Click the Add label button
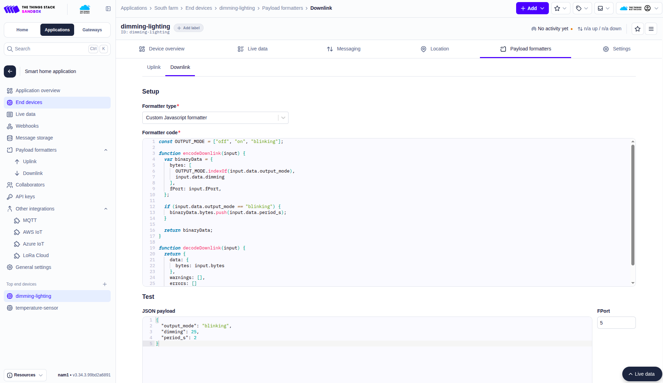This screenshot has height=383, width=663. click(188, 28)
